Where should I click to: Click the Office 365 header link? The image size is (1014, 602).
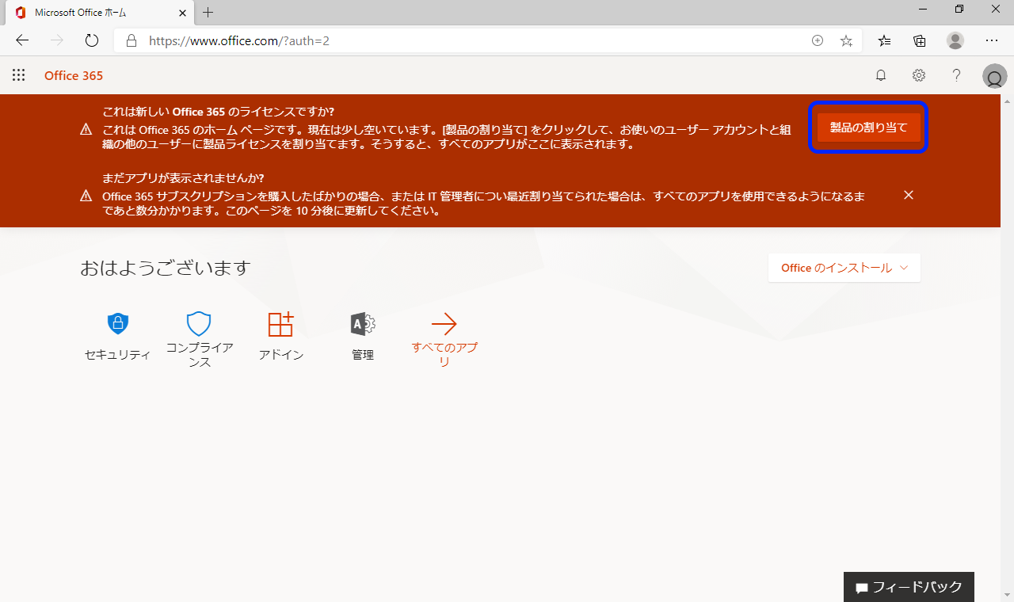(x=74, y=76)
